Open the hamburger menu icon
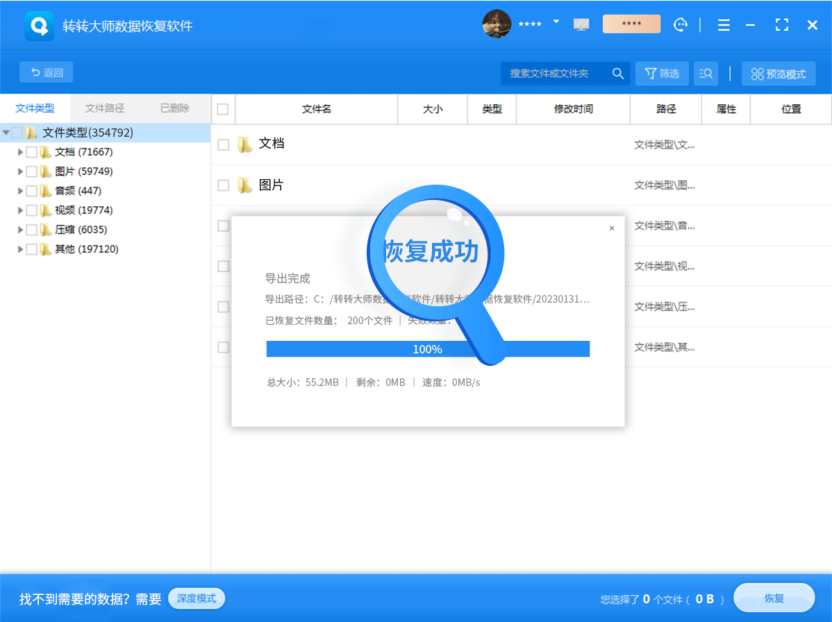The height and width of the screenshot is (622, 832). pyautogui.click(x=724, y=25)
